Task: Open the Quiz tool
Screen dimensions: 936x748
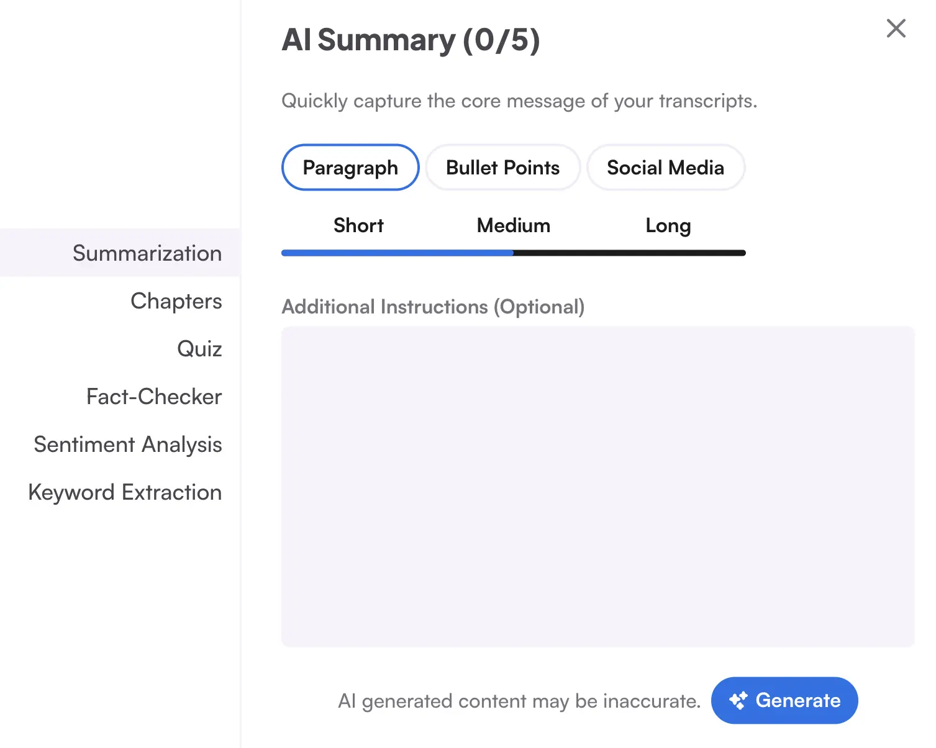Action: 199,348
